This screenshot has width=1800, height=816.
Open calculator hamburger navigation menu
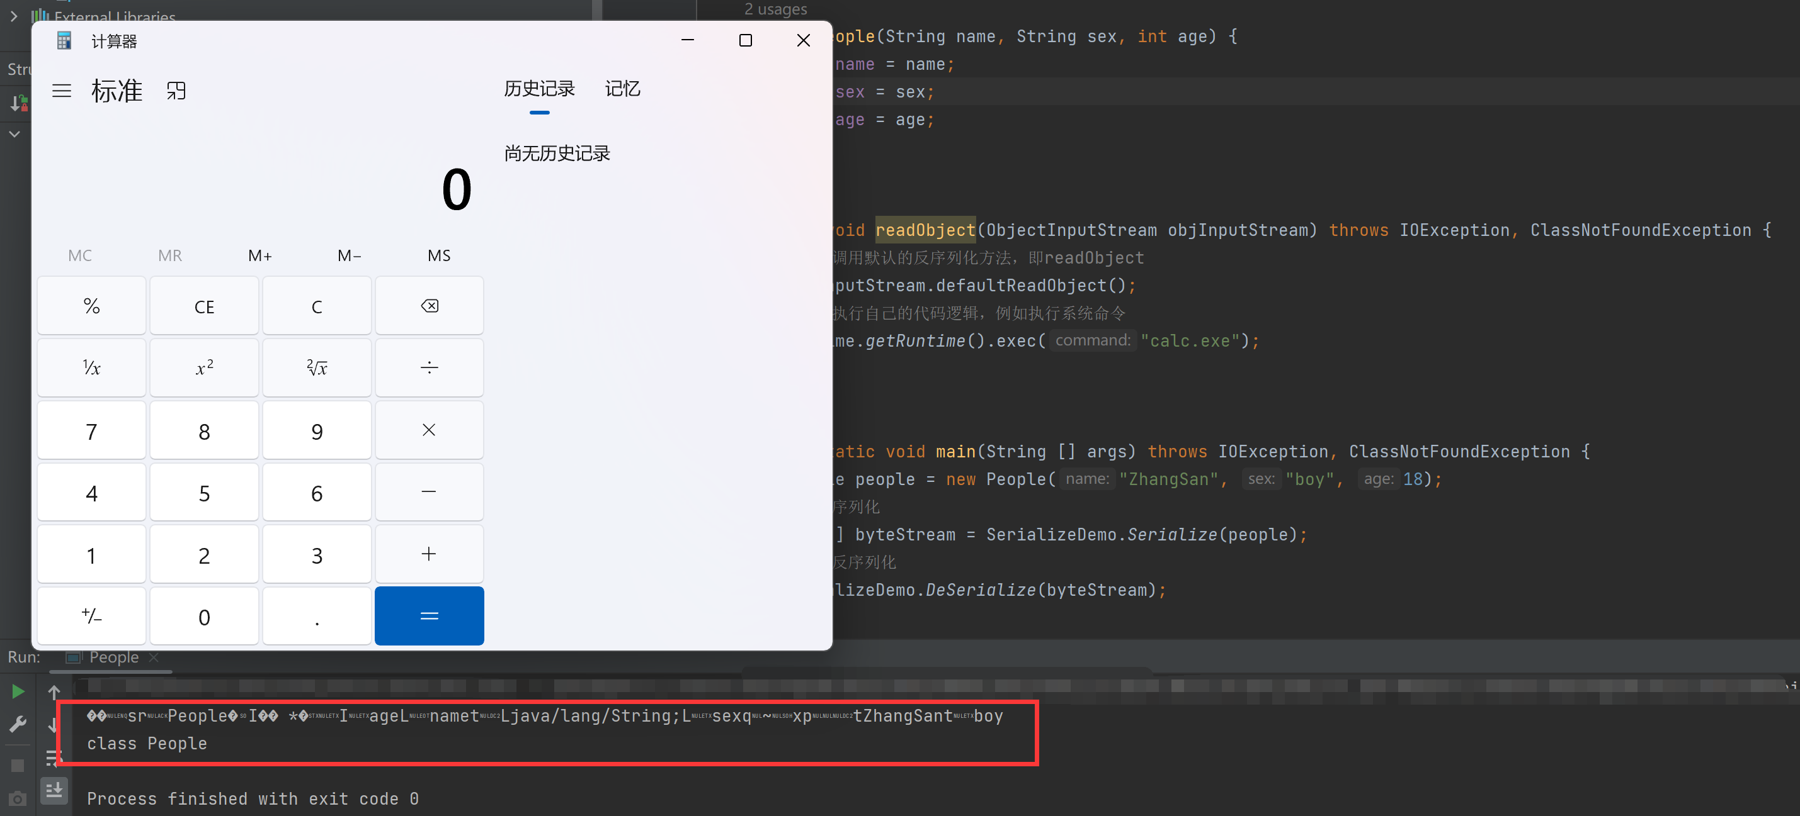click(x=62, y=91)
